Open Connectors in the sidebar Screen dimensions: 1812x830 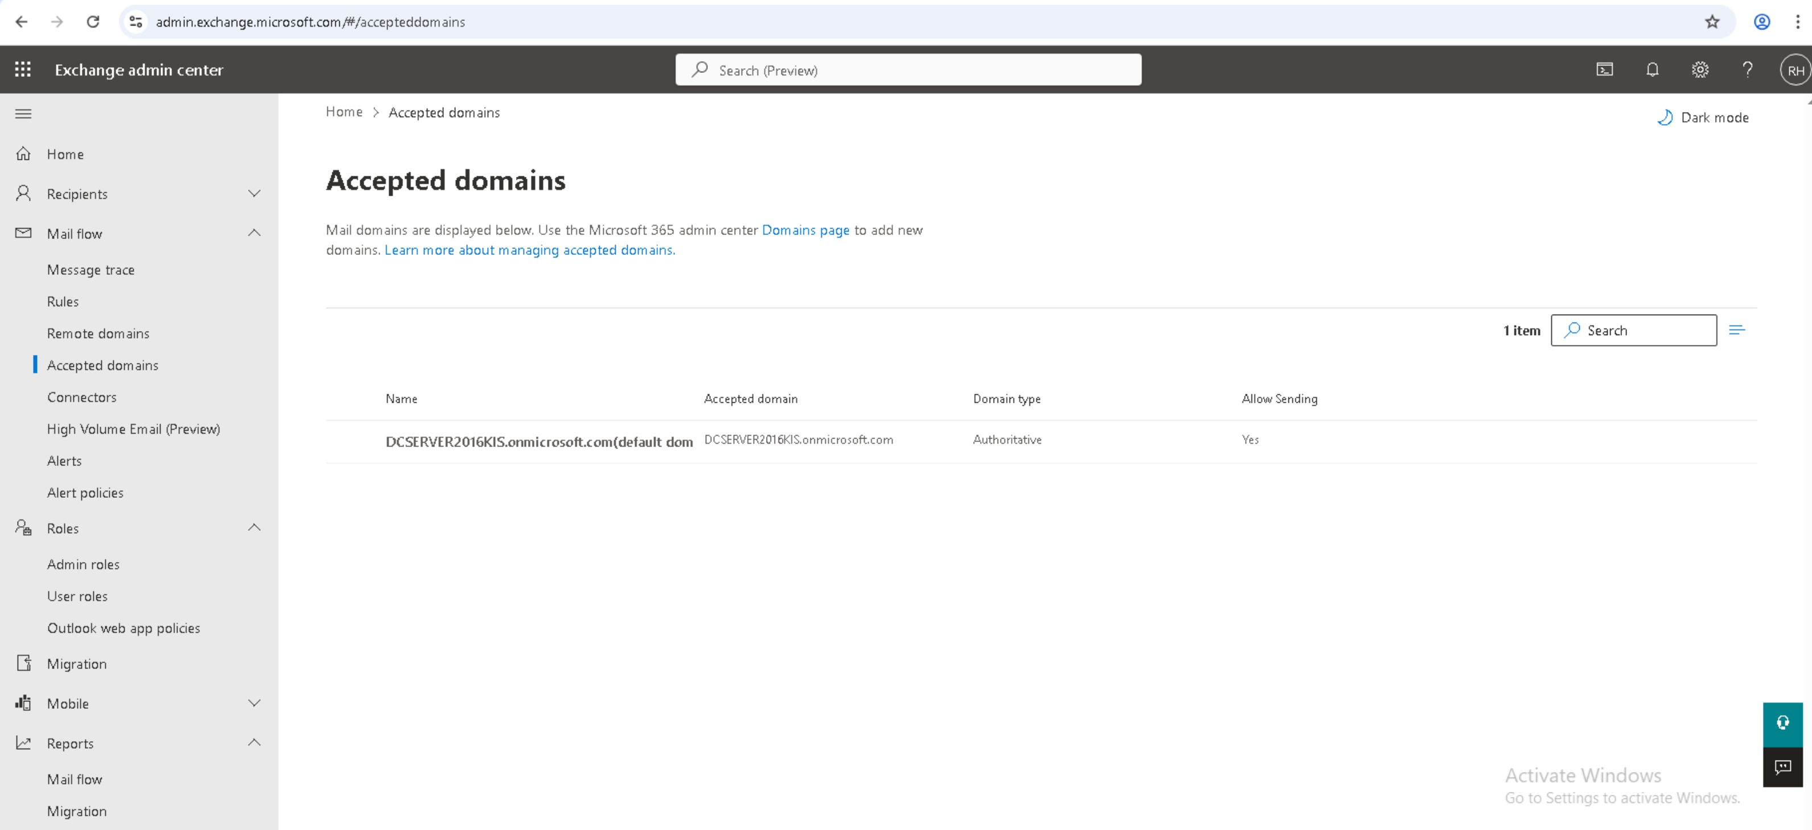pos(81,398)
